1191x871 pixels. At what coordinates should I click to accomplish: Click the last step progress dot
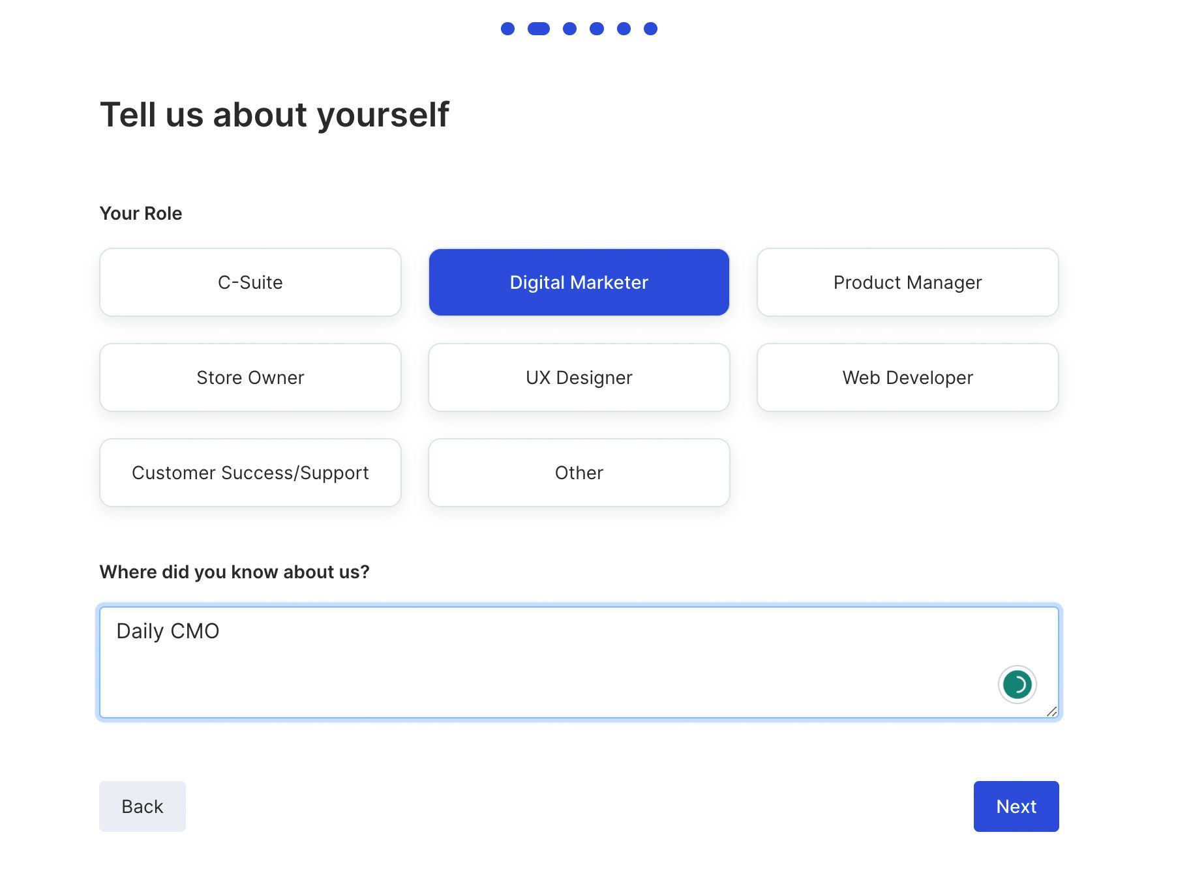[x=650, y=29]
